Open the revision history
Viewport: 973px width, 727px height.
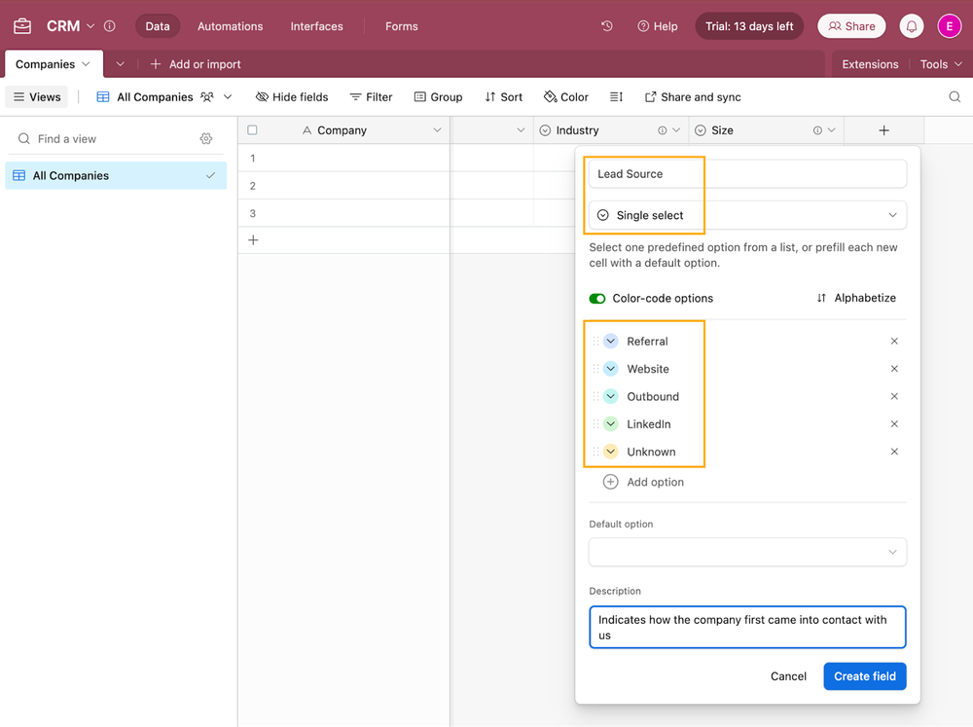tap(606, 26)
